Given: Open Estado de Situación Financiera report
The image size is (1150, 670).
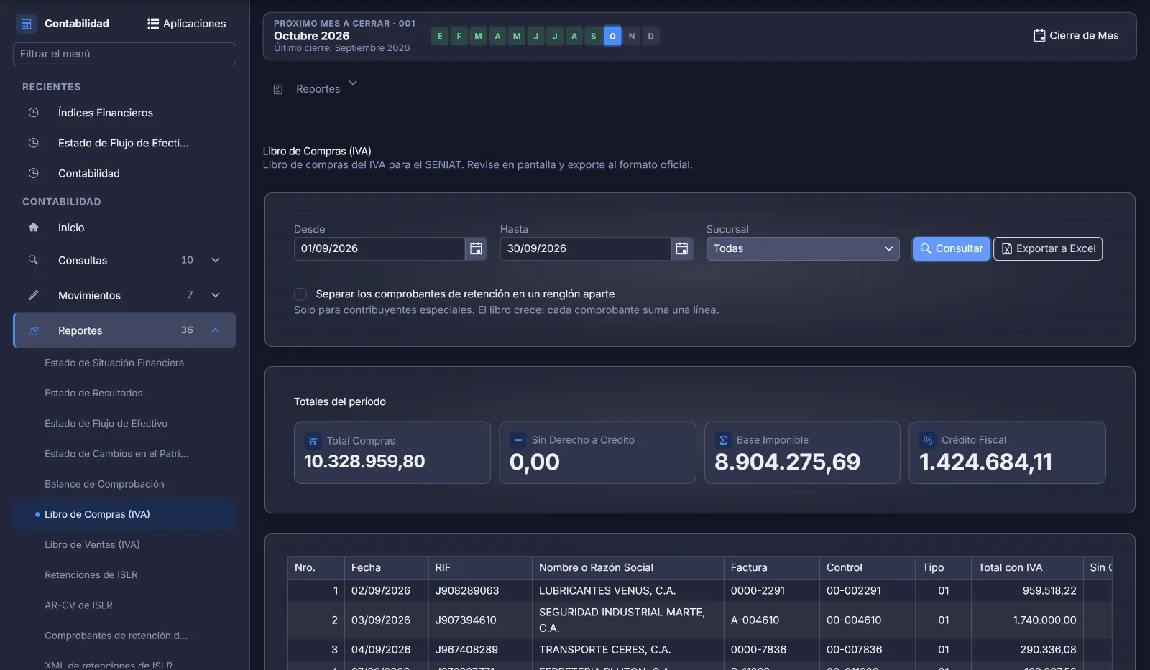Looking at the screenshot, I should [x=114, y=363].
